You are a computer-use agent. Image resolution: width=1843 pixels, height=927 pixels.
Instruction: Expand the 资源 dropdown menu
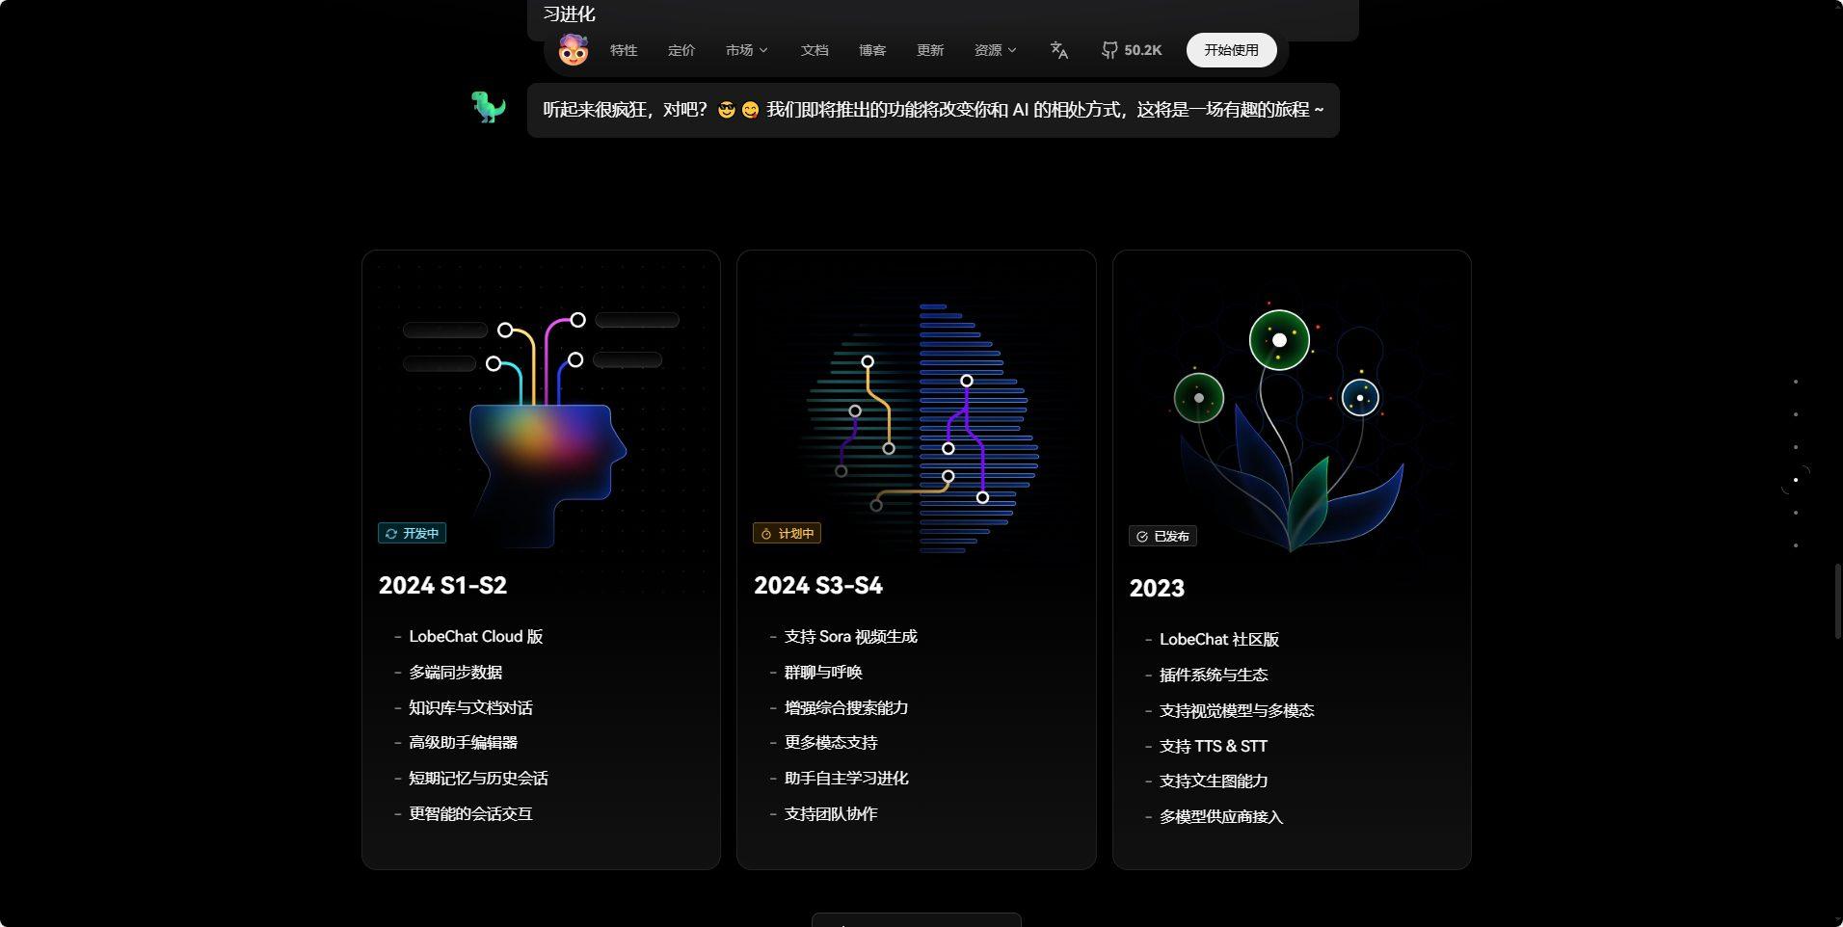[x=995, y=50]
